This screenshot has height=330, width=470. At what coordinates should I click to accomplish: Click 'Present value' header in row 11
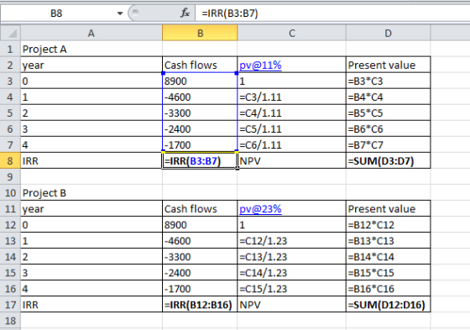[x=388, y=208]
